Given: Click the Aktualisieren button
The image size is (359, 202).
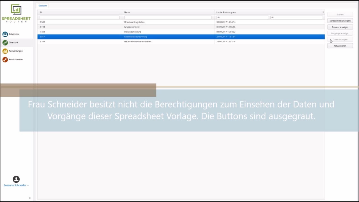Looking at the screenshot, I should [x=340, y=46].
